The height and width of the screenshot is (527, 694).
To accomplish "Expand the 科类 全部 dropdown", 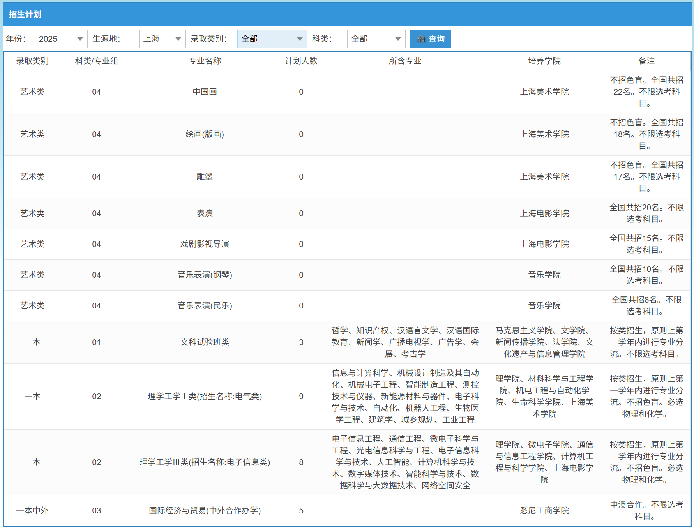I will (376, 39).
